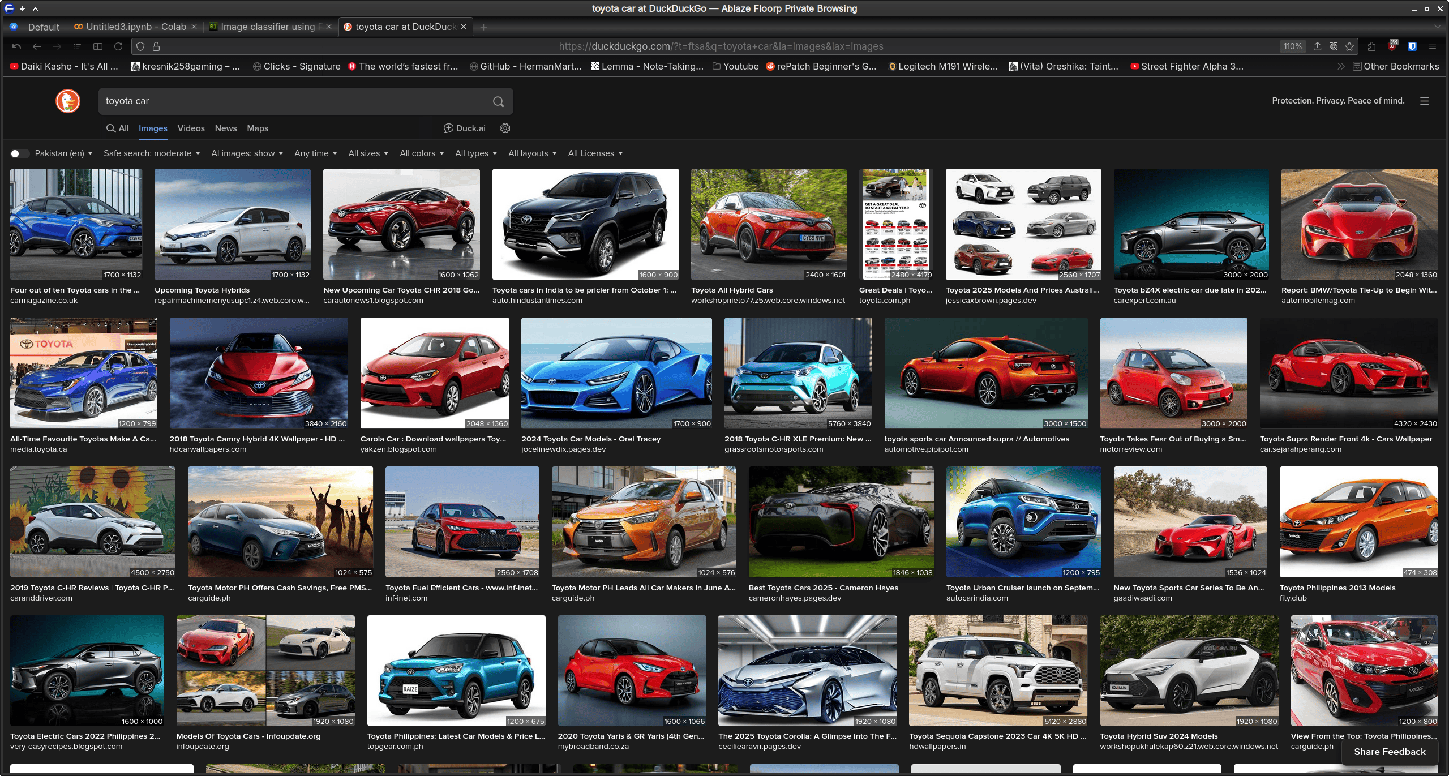
Task: Open the uBlock Origin extension icon
Action: [x=1392, y=46]
